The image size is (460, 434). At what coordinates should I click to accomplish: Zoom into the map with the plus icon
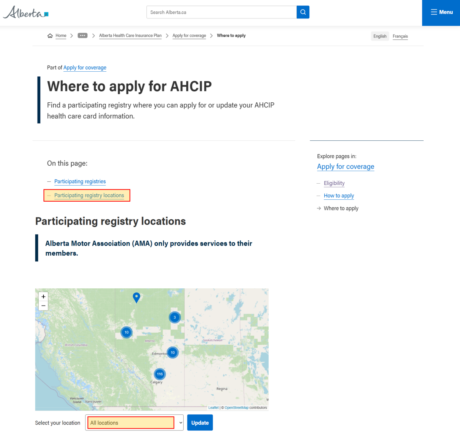click(43, 296)
